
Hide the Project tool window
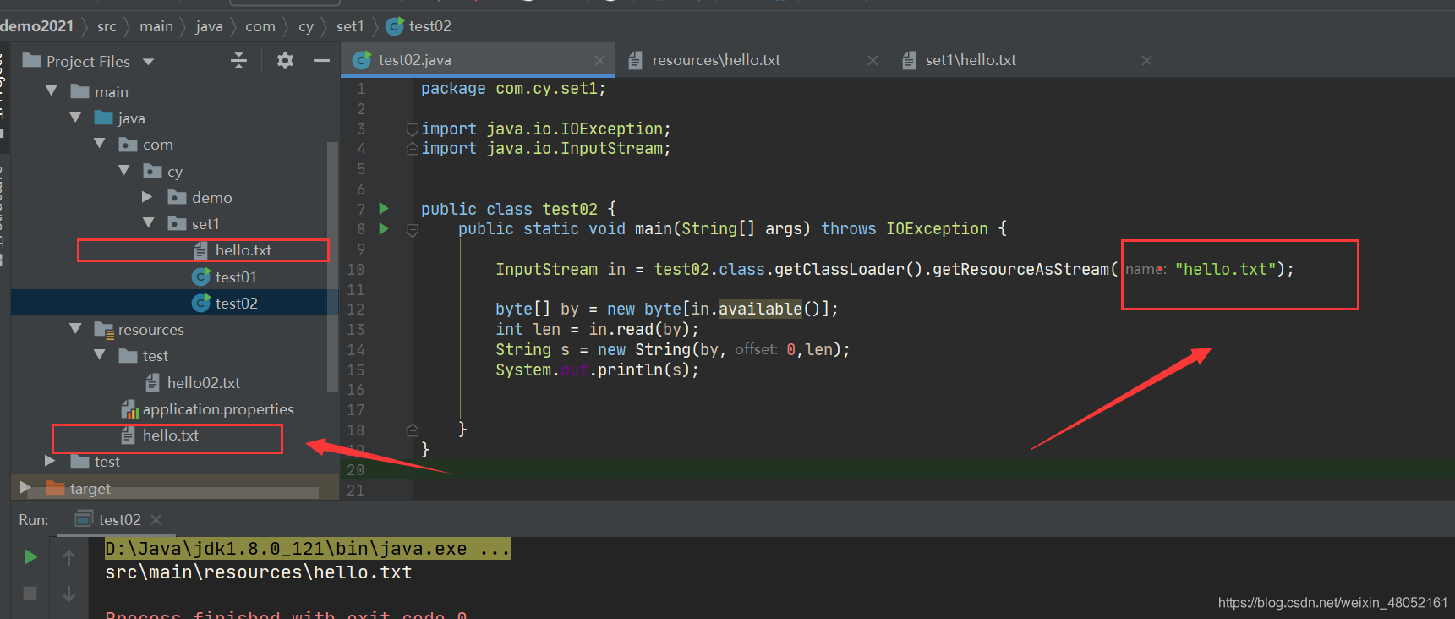tap(321, 60)
